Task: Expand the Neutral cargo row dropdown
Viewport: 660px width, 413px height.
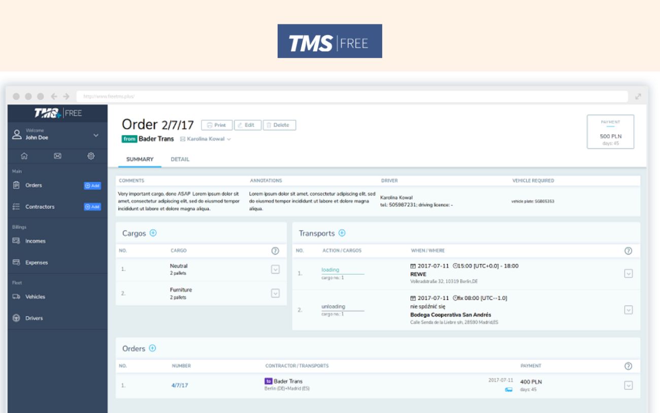Action: tap(275, 270)
